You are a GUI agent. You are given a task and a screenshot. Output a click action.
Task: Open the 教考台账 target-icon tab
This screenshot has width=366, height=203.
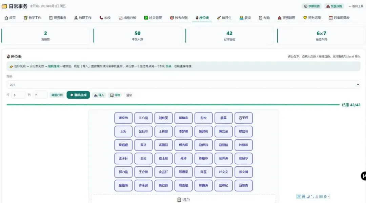pos(179,18)
